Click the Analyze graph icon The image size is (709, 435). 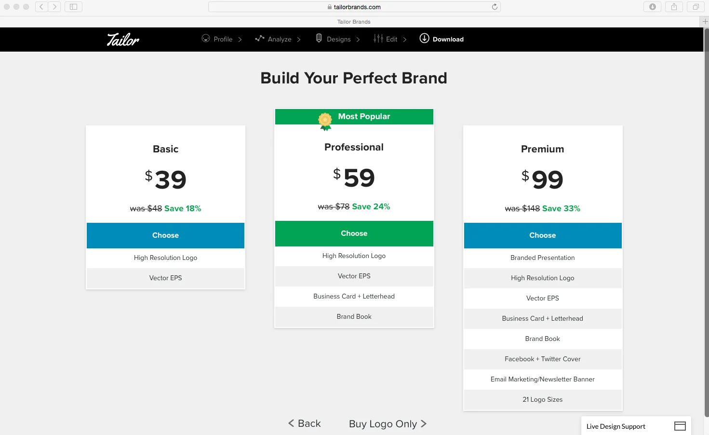click(x=260, y=38)
